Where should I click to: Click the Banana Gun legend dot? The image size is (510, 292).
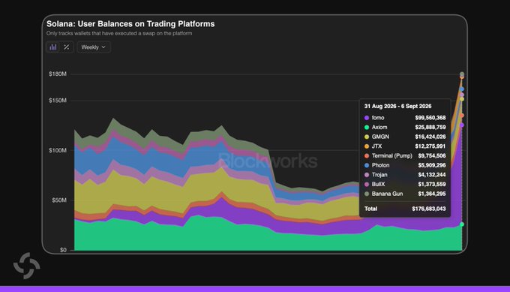click(x=367, y=194)
